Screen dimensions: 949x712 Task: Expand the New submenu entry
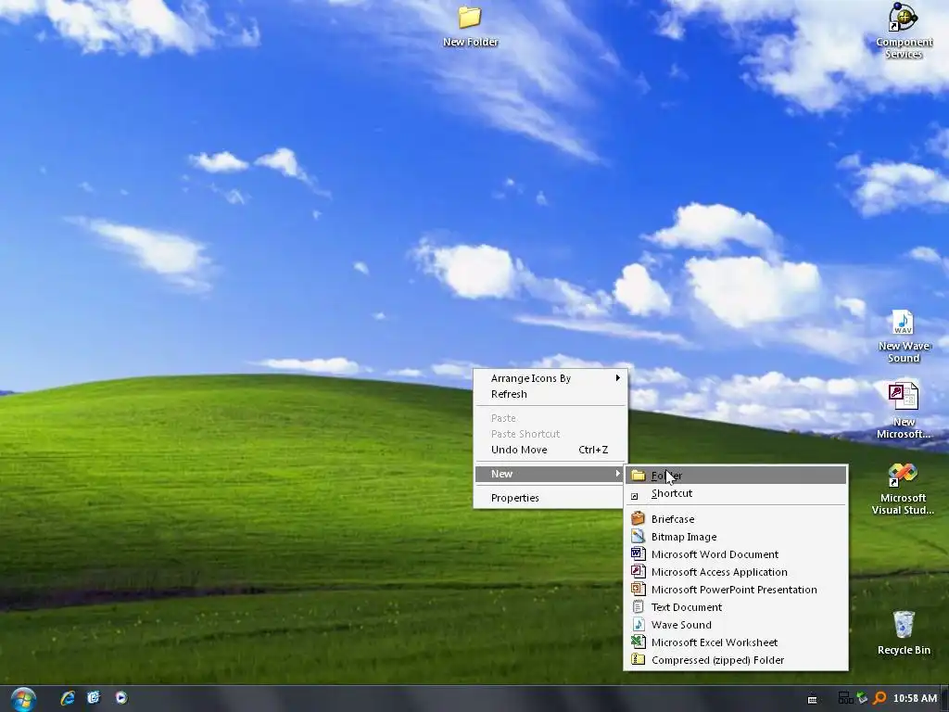pos(550,474)
